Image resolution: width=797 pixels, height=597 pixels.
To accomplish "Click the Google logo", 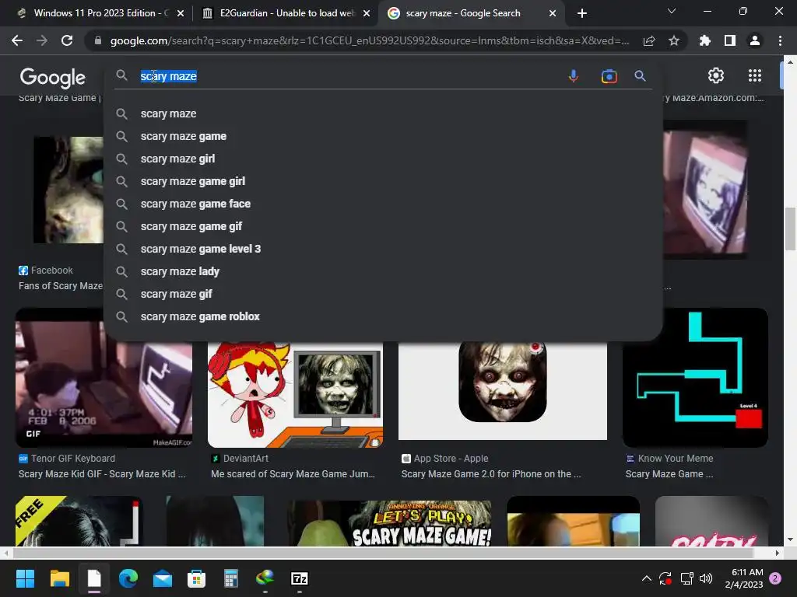I will coord(52,77).
